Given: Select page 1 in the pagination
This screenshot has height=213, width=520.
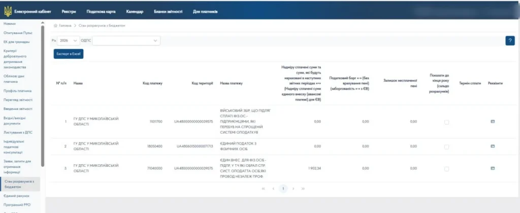Looking at the screenshot, I should tap(283, 189).
